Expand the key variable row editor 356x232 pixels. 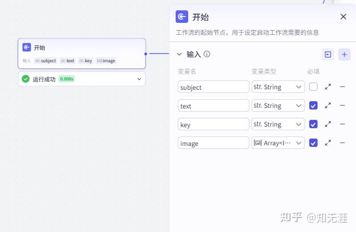328,124
